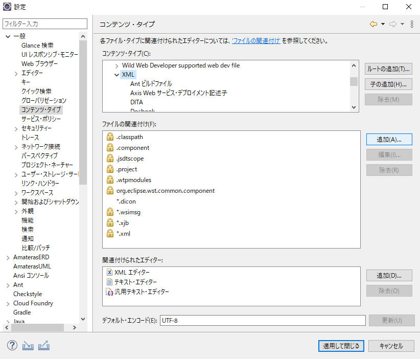Select the Gradle preference page

(22, 312)
